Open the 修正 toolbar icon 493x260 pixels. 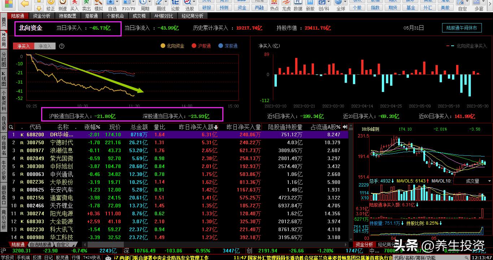click(x=51, y=5)
